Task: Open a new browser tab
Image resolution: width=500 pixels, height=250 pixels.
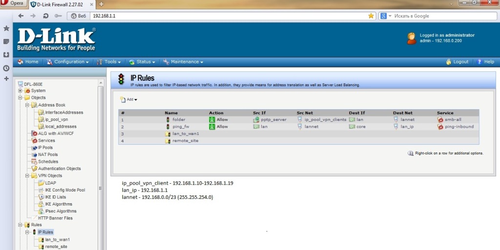Action: (101, 4)
